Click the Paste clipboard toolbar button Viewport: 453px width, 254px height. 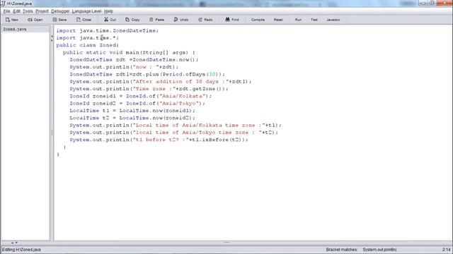[x=156, y=20]
